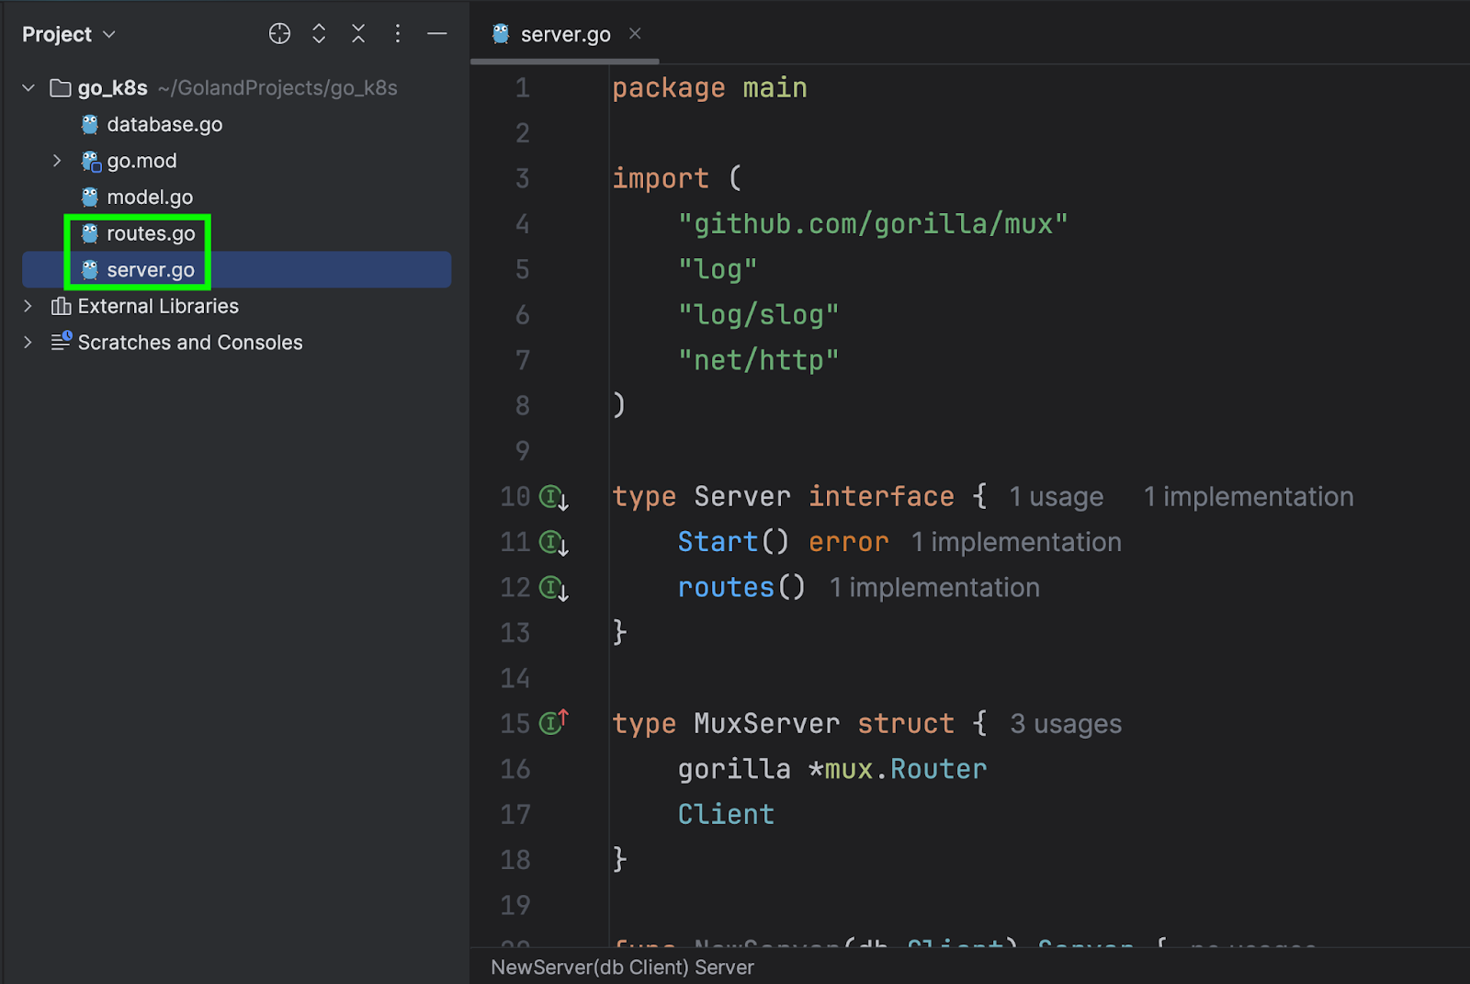The image size is (1470, 984).
Task: Click the model.go gopher icon
Action: 89,198
